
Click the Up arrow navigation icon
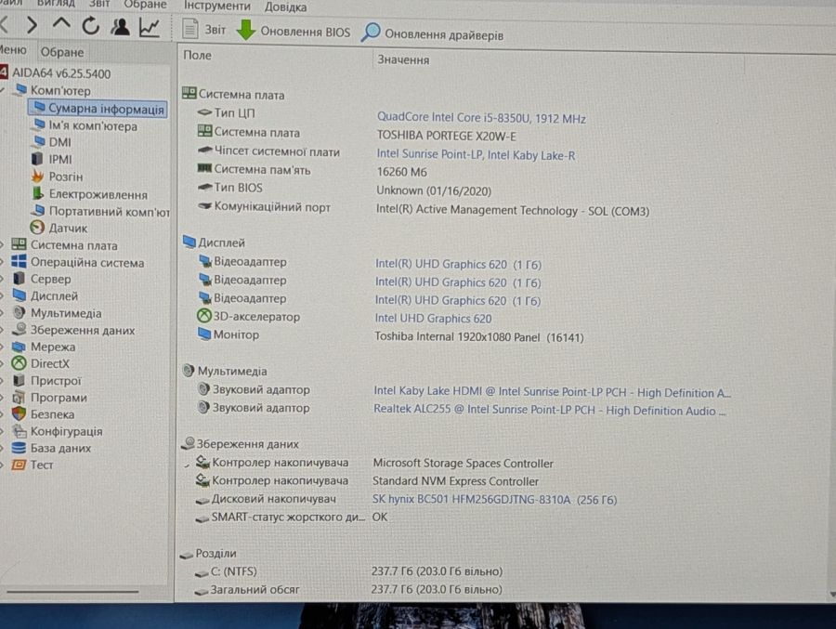[62, 24]
